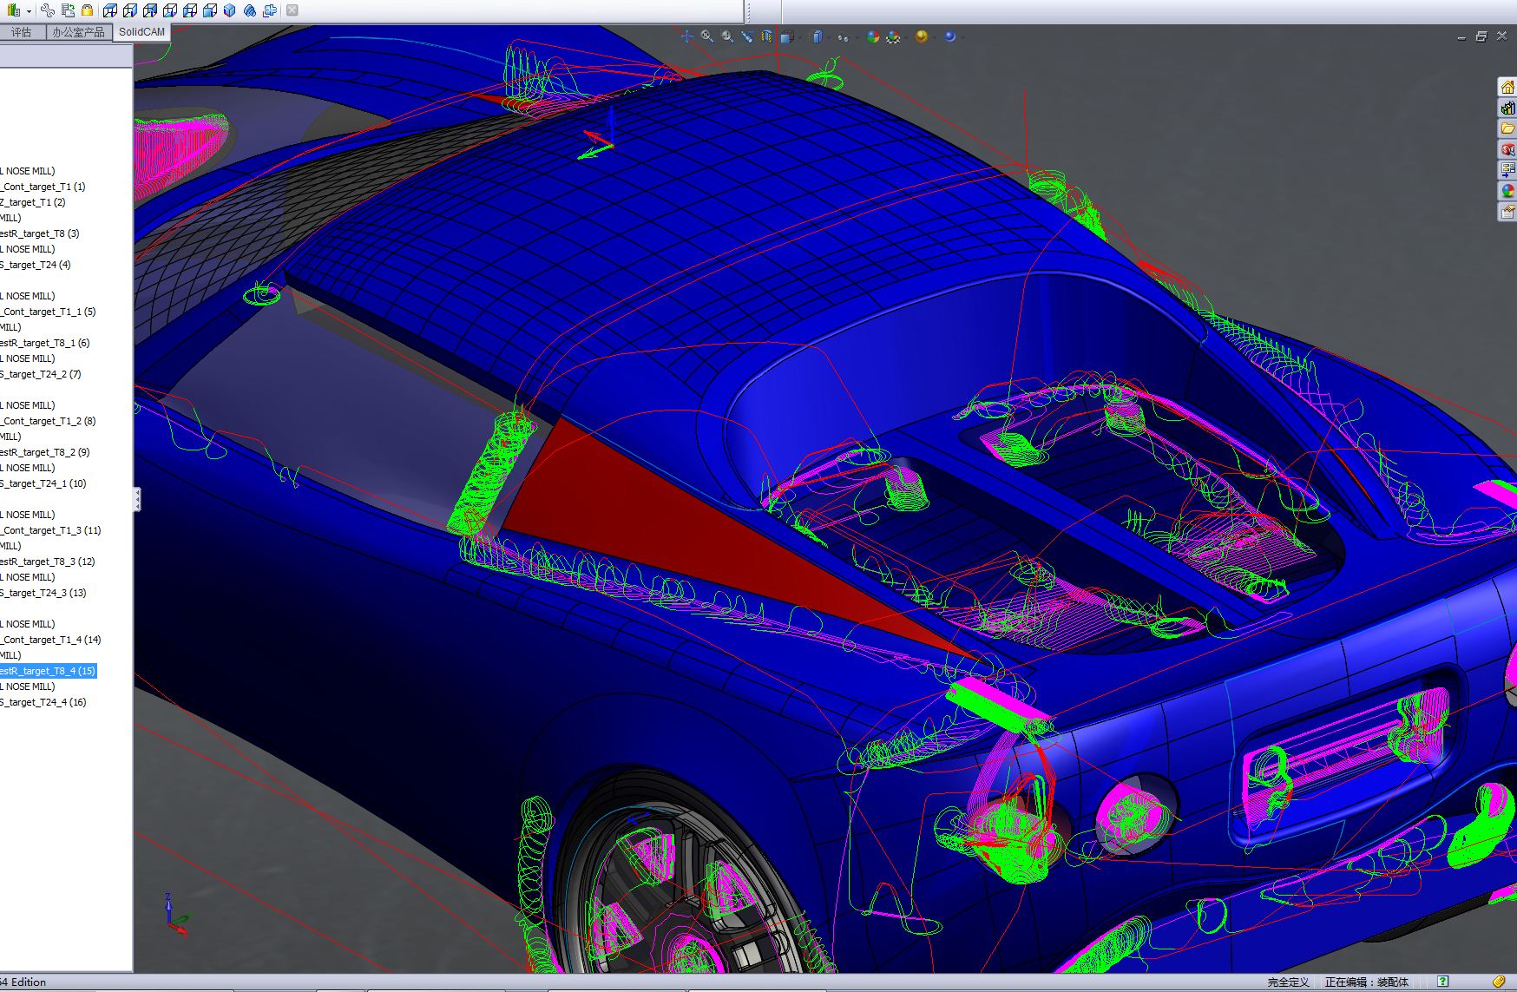The width and height of the screenshot is (1517, 992).
Task: Select the second standard view cube icon
Action: (130, 10)
